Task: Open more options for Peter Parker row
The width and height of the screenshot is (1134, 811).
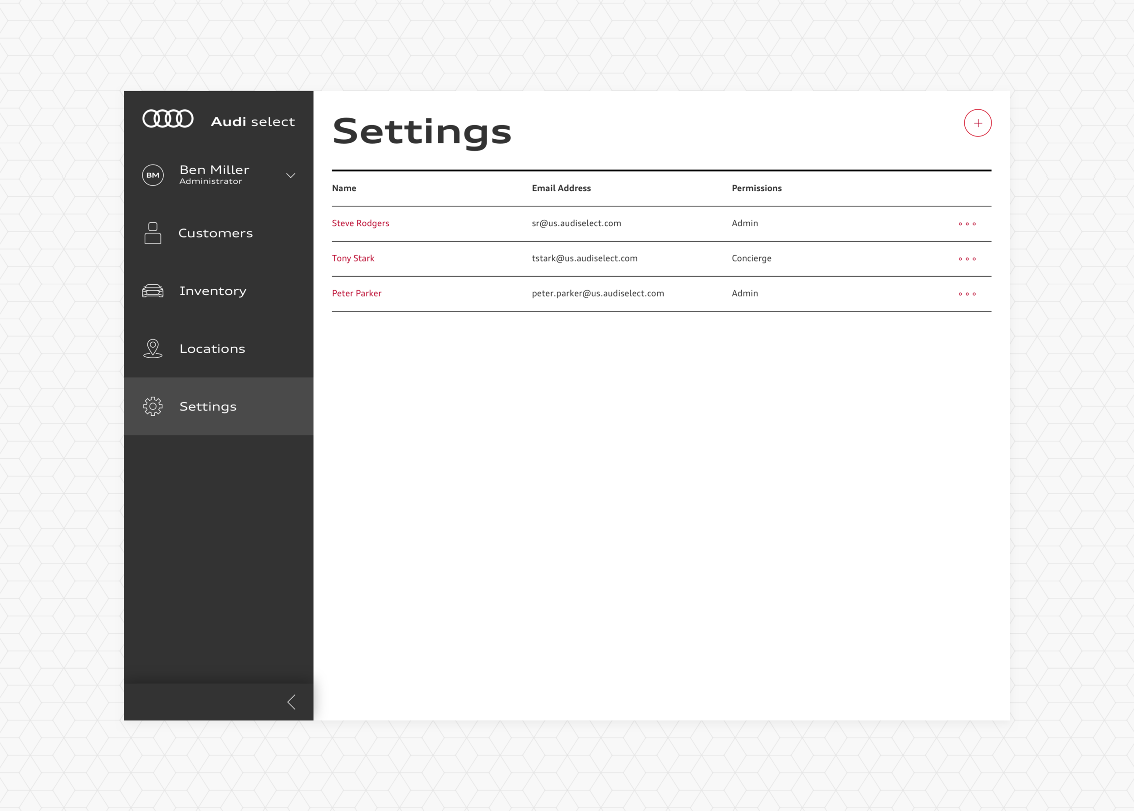Action: click(967, 294)
